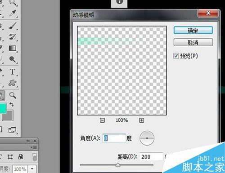Screen dimensions: 225x173
Task: Open the opacity dropdown arrow
Action: coord(32,169)
